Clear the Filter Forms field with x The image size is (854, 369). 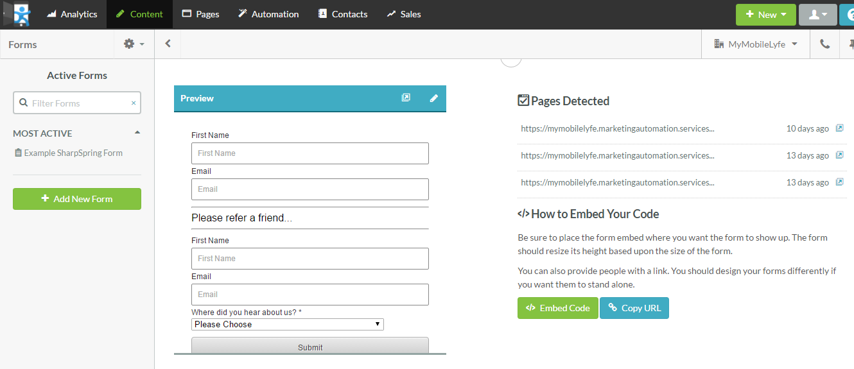[x=134, y=103]
